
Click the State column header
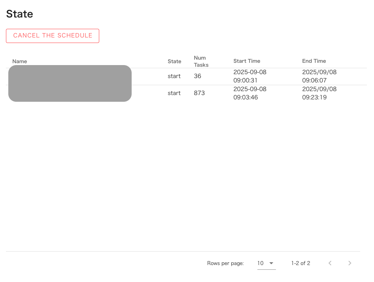tap(174, 62)
